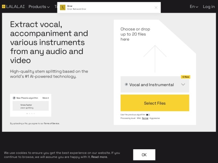Set processing level to Aggressive
Screen dimensions: 218x163
click(155, 118)
